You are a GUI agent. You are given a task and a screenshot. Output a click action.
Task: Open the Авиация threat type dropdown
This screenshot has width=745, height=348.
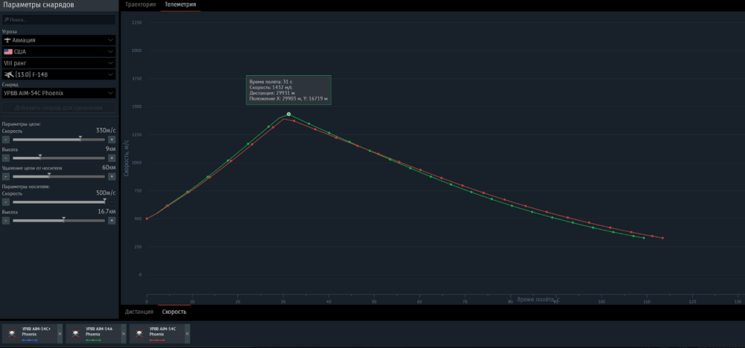pos(59,40)
